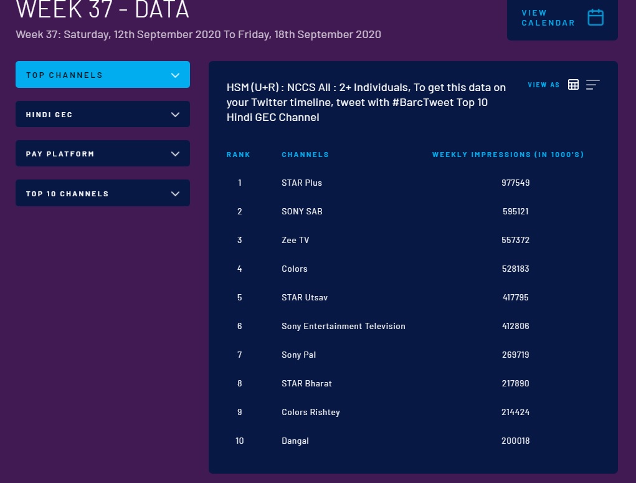Click the Dangal channel at rank 10
The height and width of the screenshot is (483, 636).
tap(295, 441)
